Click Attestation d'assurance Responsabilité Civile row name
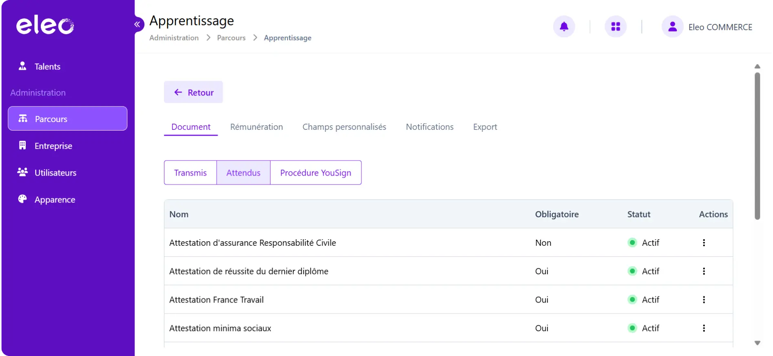773x356 pixels. [252, 243]
